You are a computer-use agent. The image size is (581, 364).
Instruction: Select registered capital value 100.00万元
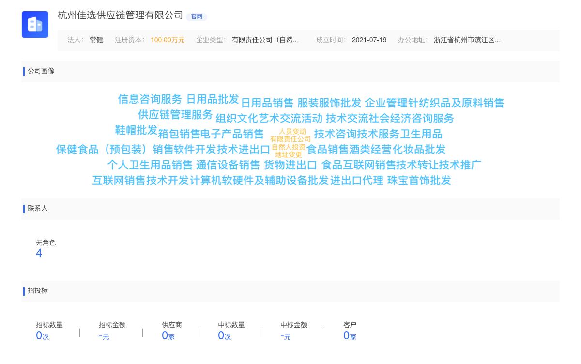point(168,40)
